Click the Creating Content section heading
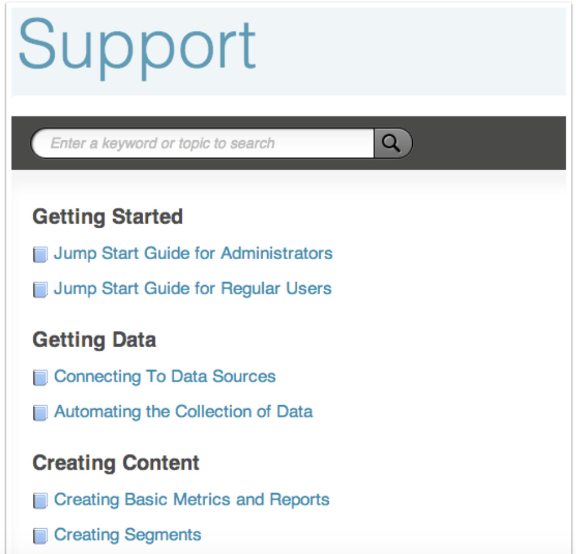Image resolution: width=576 pixels, height=554 pixels. point(116,463)
